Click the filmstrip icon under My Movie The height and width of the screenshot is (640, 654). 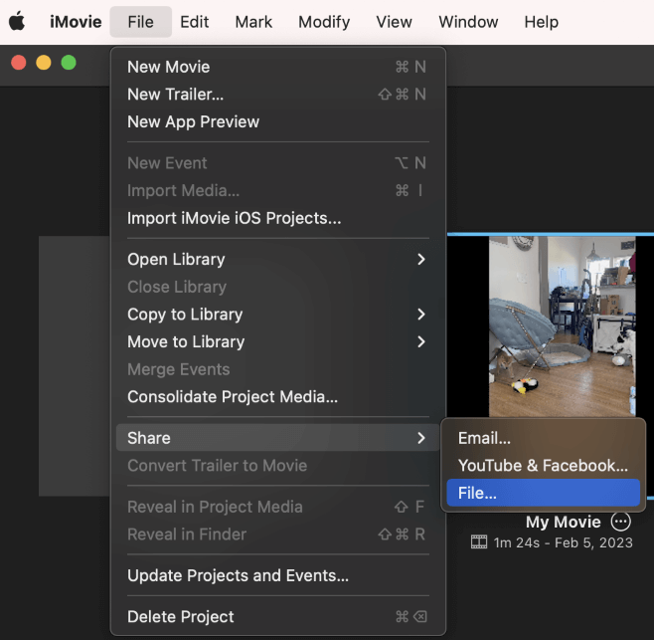[x=480, y=542]
